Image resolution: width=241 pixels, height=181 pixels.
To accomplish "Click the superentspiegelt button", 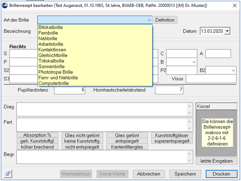I will click(x=172, y=141).
